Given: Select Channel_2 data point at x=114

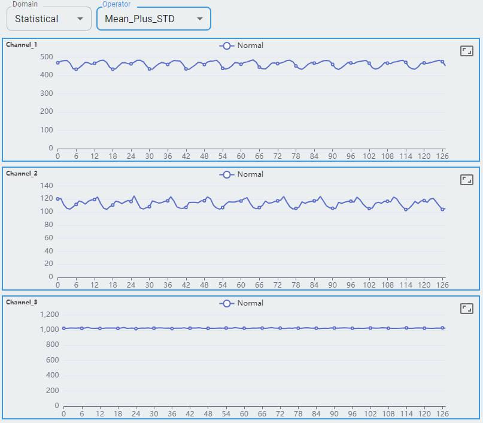Looking at the screenshot, I should pos(406,210).
